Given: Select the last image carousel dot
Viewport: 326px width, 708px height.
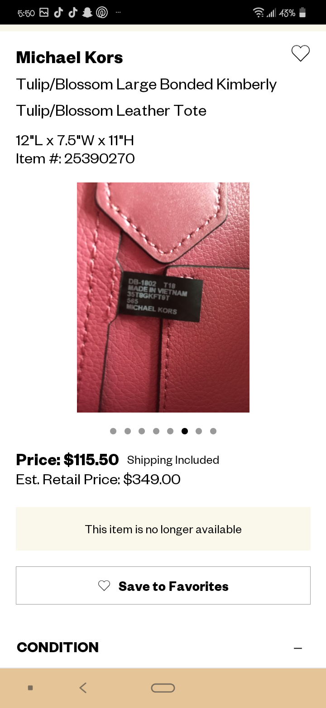Looking at the screenshot, I should pyautogui.click(x=213, y=431).
